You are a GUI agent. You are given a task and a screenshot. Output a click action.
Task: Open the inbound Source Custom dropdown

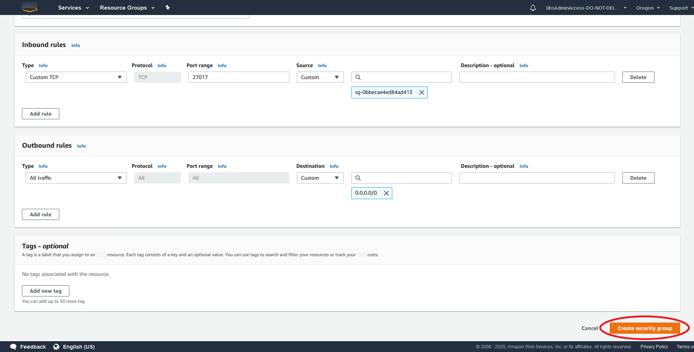(x=320, y=77)
